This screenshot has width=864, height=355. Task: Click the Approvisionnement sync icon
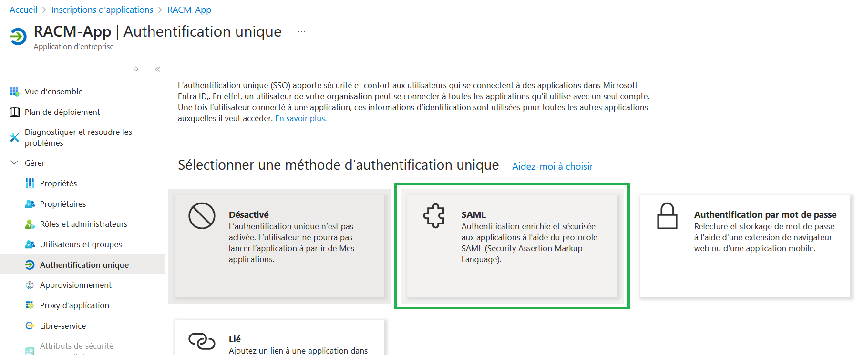(30, 285)
